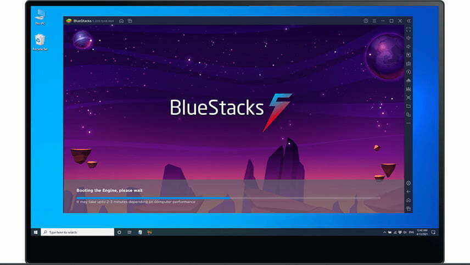The width and height of the screenshot is (470, 265).
Task: Open the Media folder icon in the sidebar
Action: (409, 106)
